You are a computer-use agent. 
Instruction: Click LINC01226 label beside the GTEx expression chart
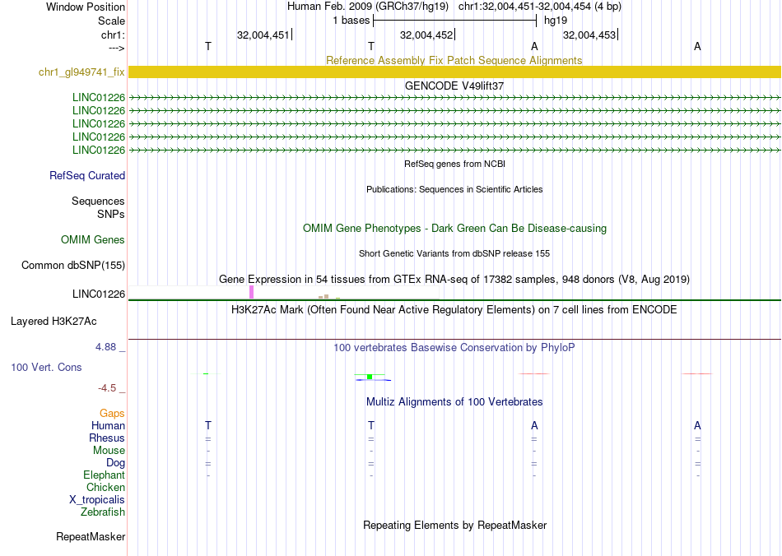tap(99, 294)
